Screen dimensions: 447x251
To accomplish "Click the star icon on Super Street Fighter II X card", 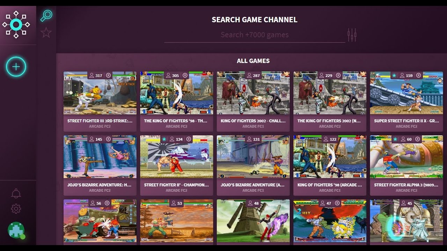I will (x=394, y=75).
